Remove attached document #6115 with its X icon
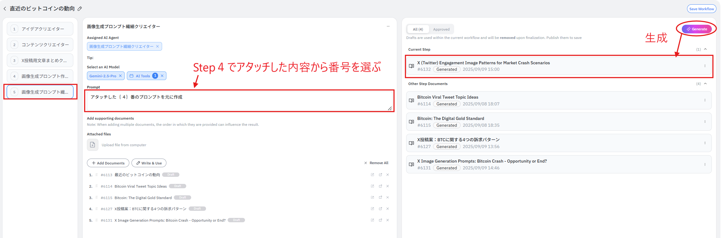722x238 pixels. [x=388, y=198]
